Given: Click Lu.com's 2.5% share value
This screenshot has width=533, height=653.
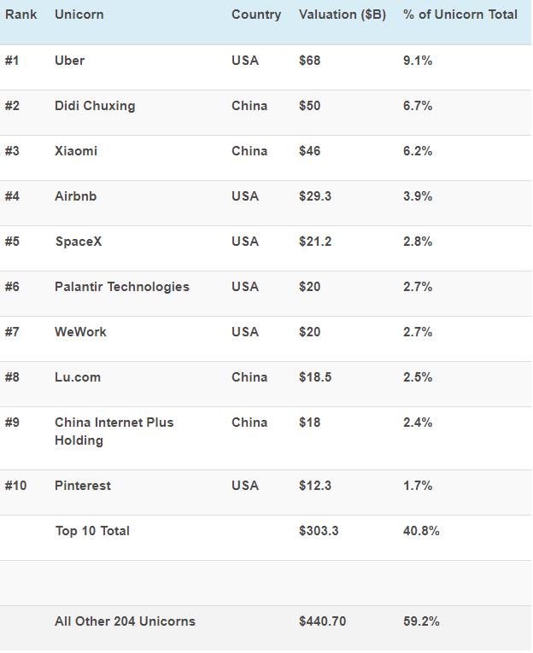Looking at the screenshot, I should click(x=418, y=377).
